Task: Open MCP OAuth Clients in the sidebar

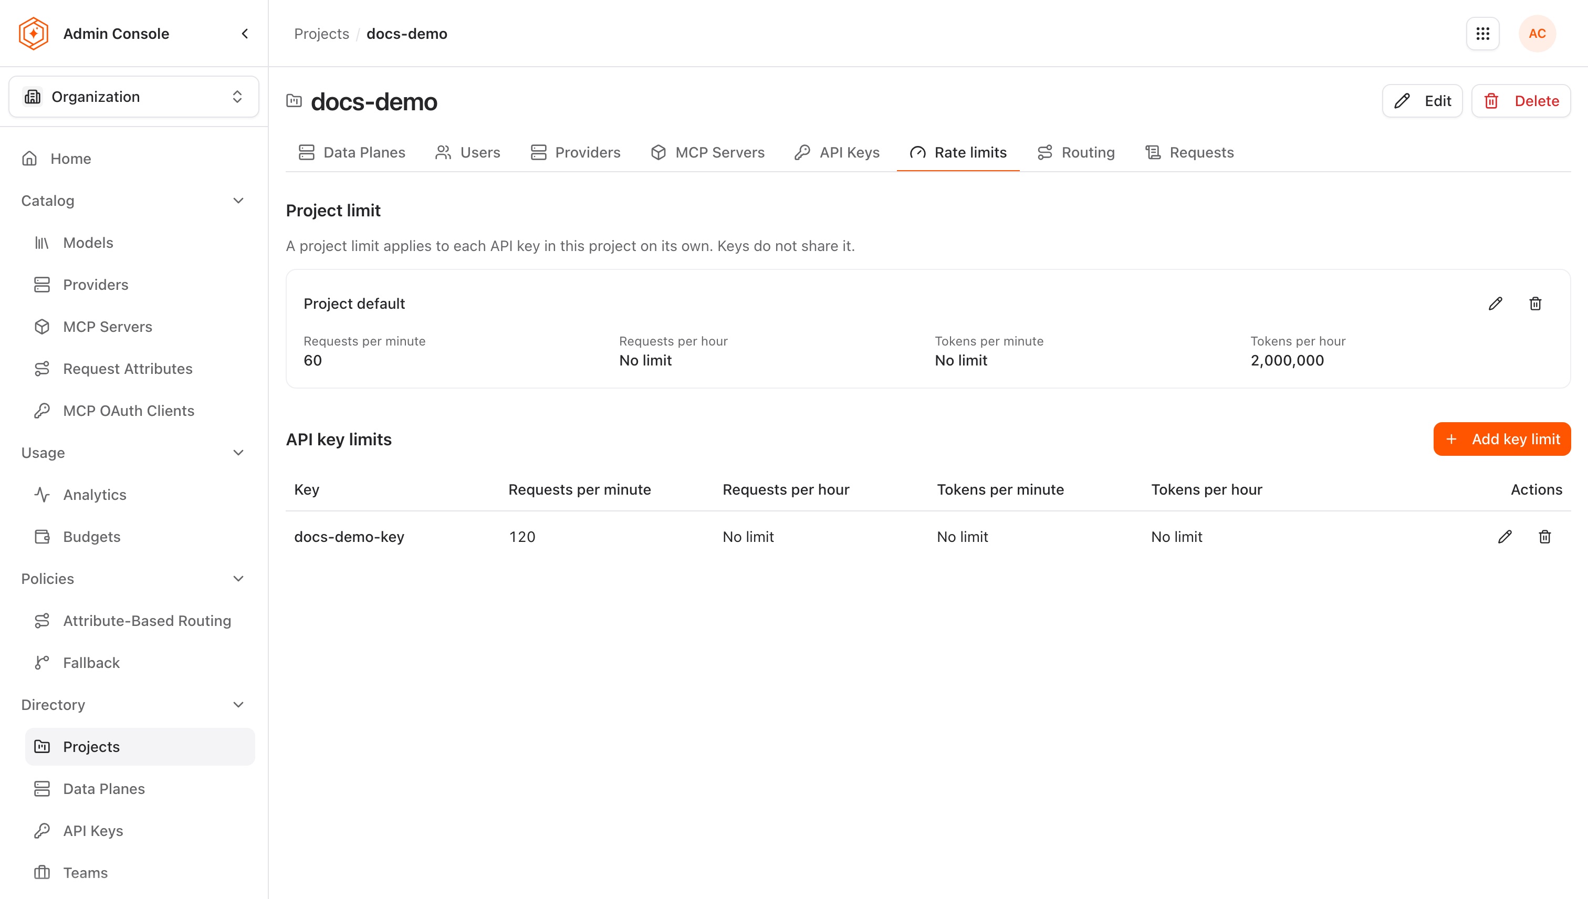Action: coord(140,411)
